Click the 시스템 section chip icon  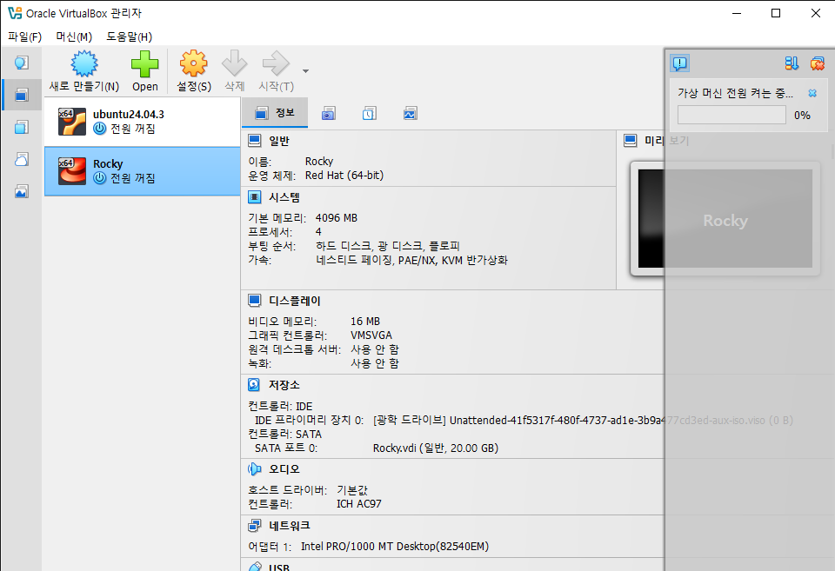[255, 197]
